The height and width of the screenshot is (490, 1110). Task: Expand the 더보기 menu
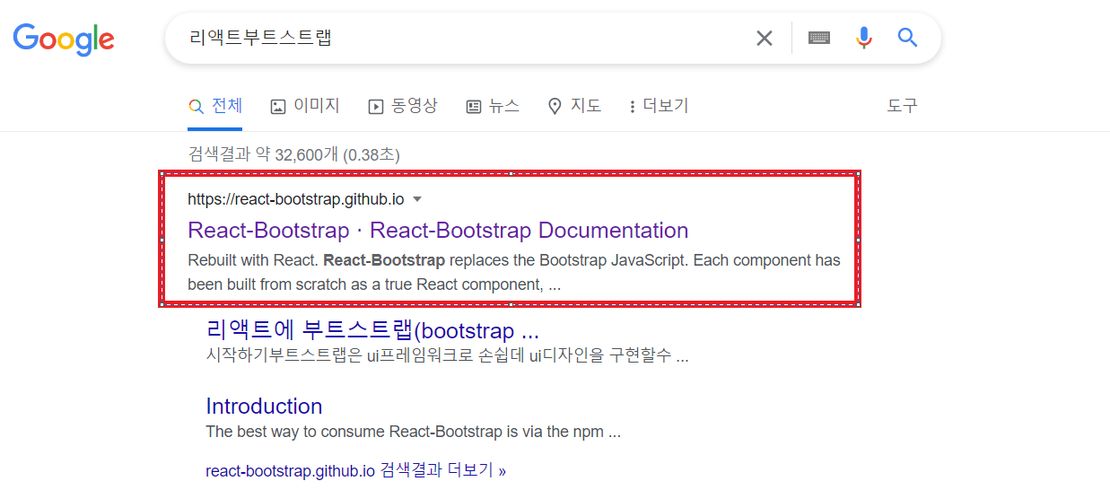659,106
